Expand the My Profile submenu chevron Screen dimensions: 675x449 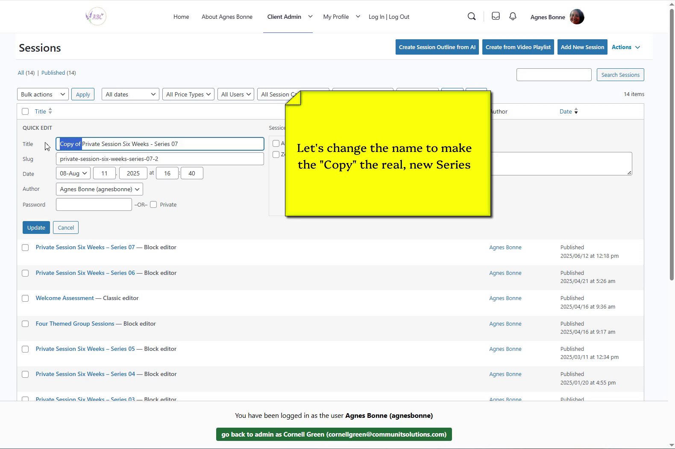358,17
